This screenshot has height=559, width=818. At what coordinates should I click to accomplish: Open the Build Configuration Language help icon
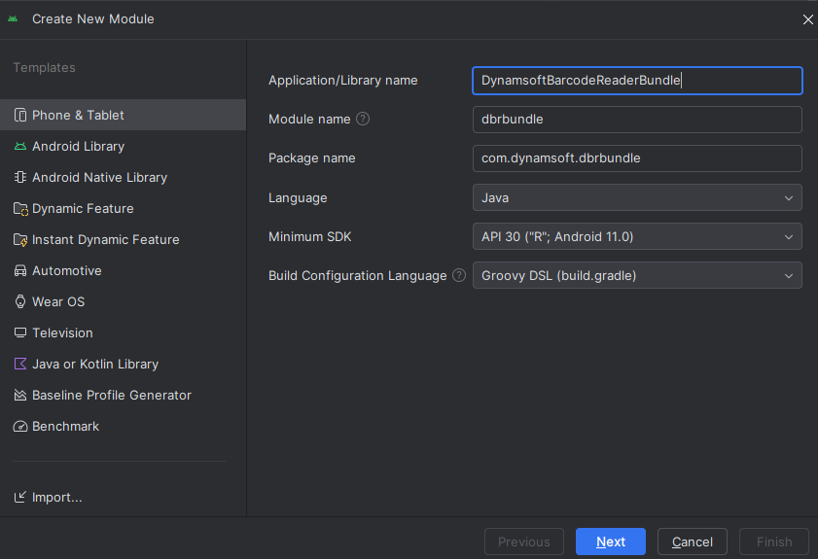click(x=458, y=275)
